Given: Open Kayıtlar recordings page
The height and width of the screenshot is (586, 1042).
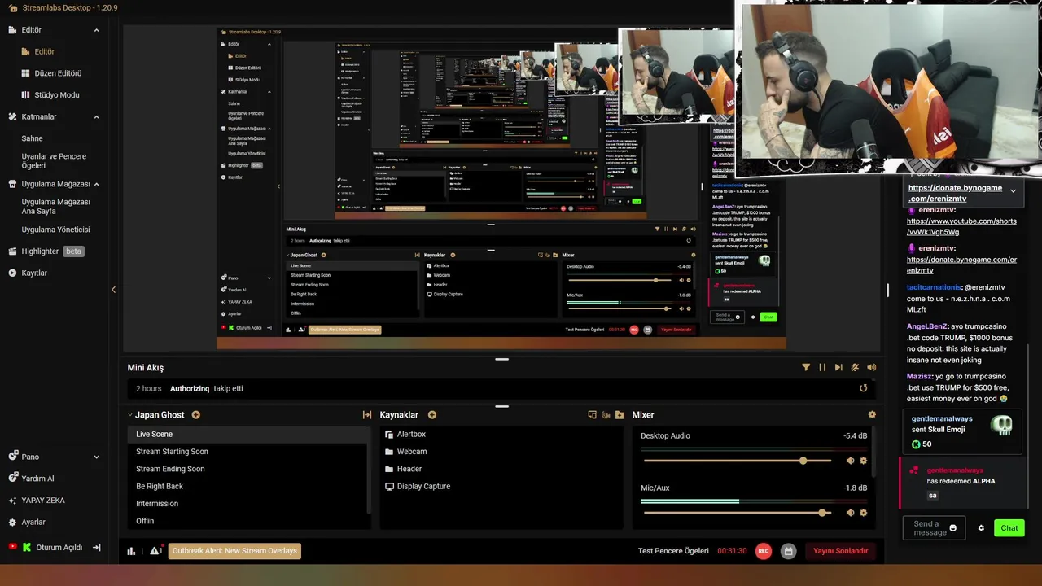Looking at the screenshot, I should tap(34, 273).
